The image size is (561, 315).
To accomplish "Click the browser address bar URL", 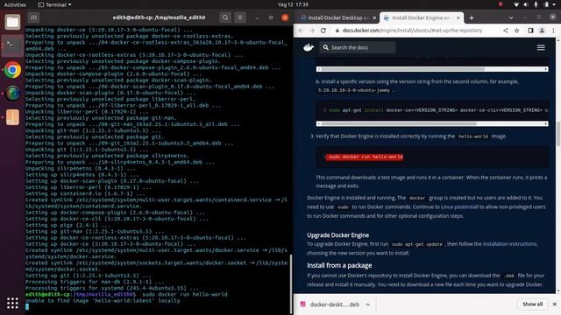I will coord(412,31).
